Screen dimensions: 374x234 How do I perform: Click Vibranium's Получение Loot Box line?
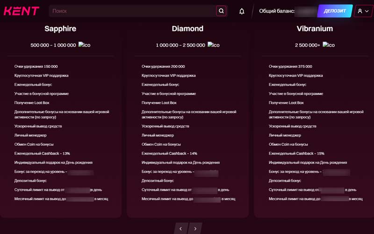tap(286, 102)
